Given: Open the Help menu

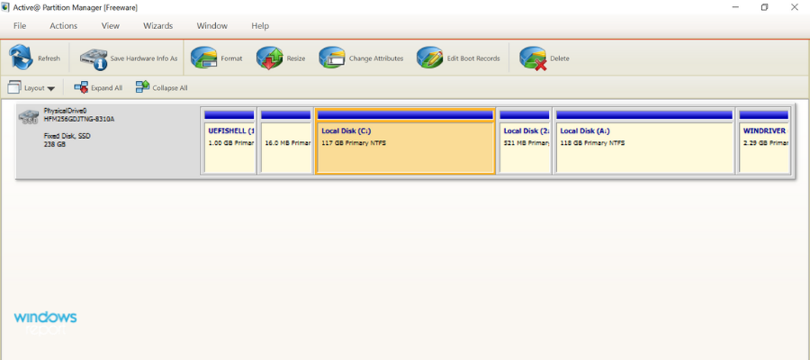Looking at the screenshot, I should click(x=260, y=26).
